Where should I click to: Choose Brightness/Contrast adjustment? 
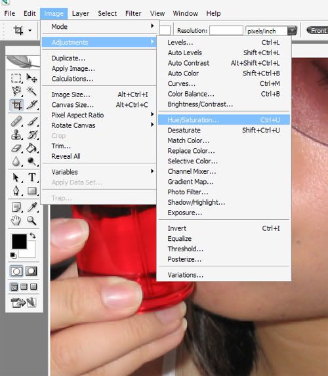click(224, 104)
